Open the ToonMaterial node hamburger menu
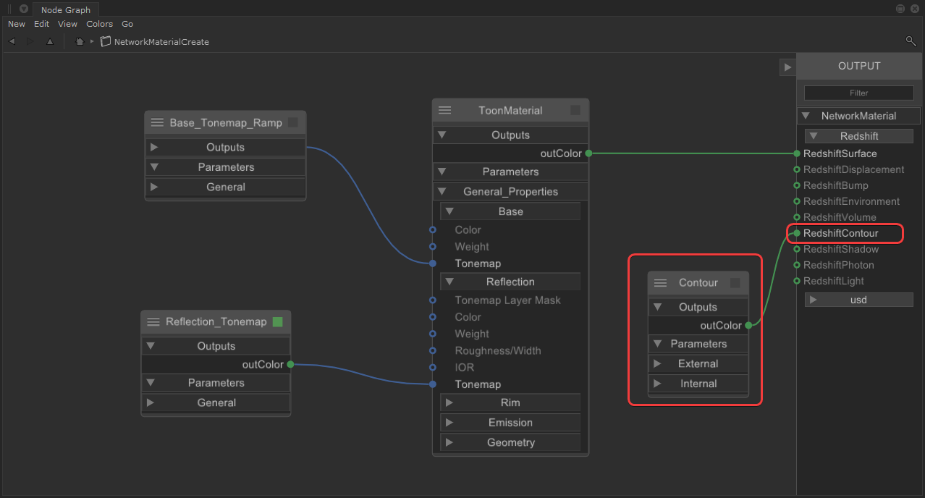 pyautogui.click(x=445, y=111)
